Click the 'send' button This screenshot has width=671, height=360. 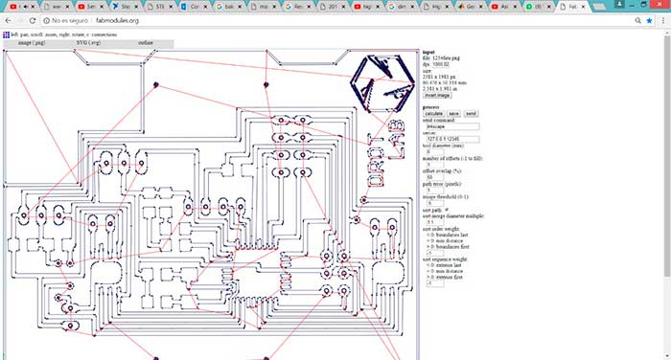point(471,114)
